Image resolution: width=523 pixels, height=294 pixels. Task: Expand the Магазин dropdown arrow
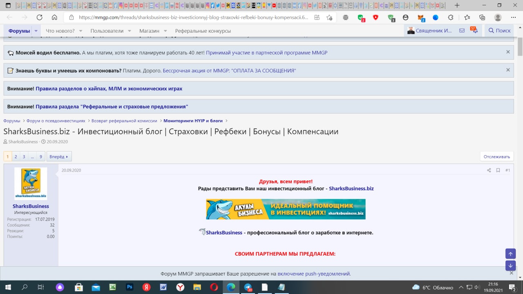[165, 31]
